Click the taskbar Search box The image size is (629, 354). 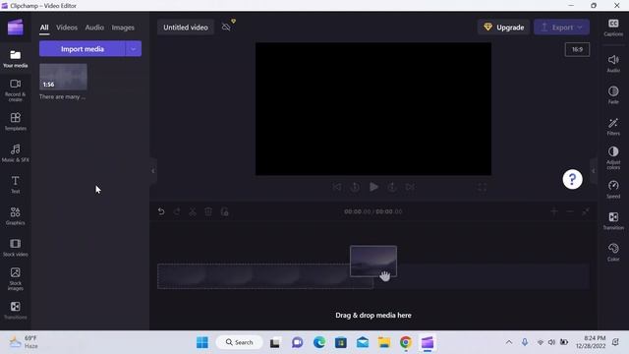click(x=240, y=342)
